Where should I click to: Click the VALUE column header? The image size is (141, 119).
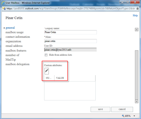(x=60, y=78)
